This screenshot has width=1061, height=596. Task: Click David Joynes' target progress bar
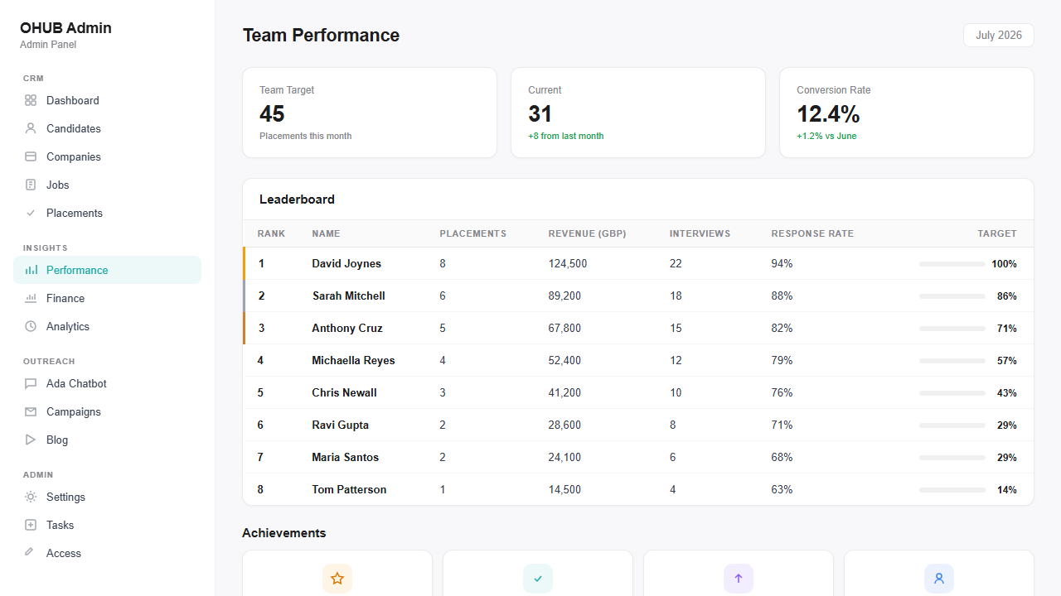pyautogui.click(x=952, y=264)
